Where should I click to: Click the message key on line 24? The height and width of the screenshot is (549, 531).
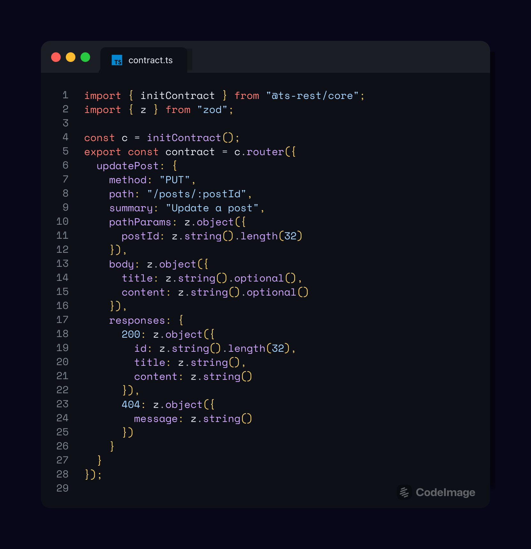point(156,419)
